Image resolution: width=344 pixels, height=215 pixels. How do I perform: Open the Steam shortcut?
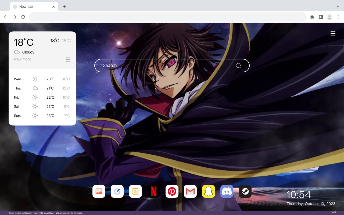tap(245, 191)
